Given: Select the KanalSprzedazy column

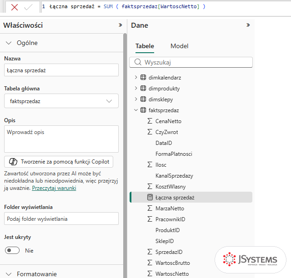Looking at the screenshot, I should click(x=174, y=176).
